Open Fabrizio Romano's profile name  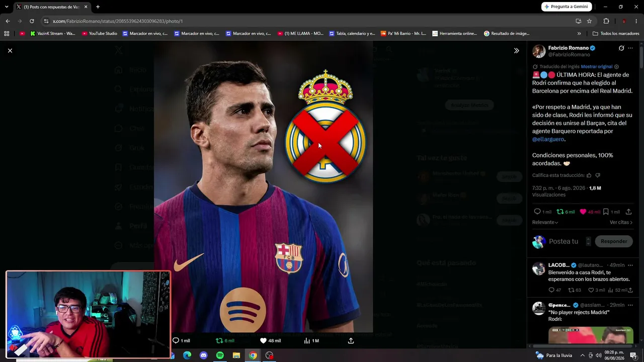(569, 48)
